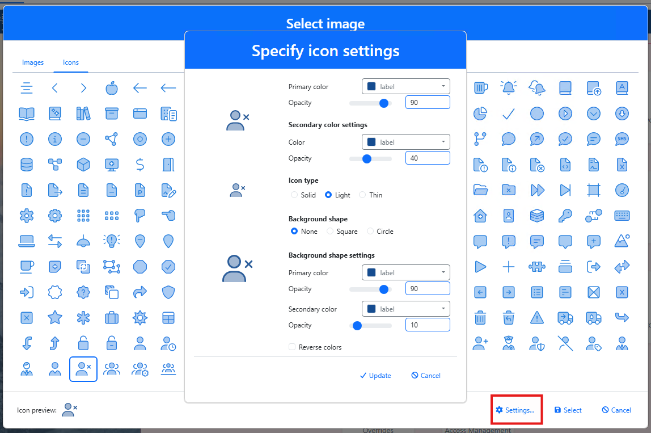Pick the truck with arrow icon
651x433 pixels.
(565, 318)
